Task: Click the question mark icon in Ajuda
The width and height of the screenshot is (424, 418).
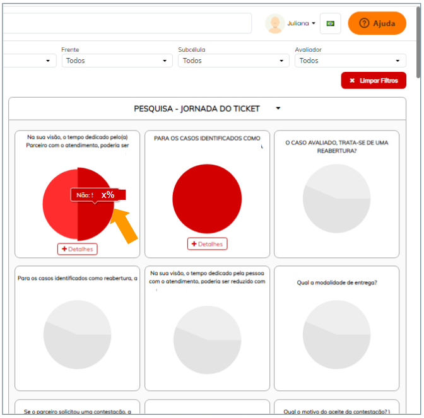Action: (364, 23)
